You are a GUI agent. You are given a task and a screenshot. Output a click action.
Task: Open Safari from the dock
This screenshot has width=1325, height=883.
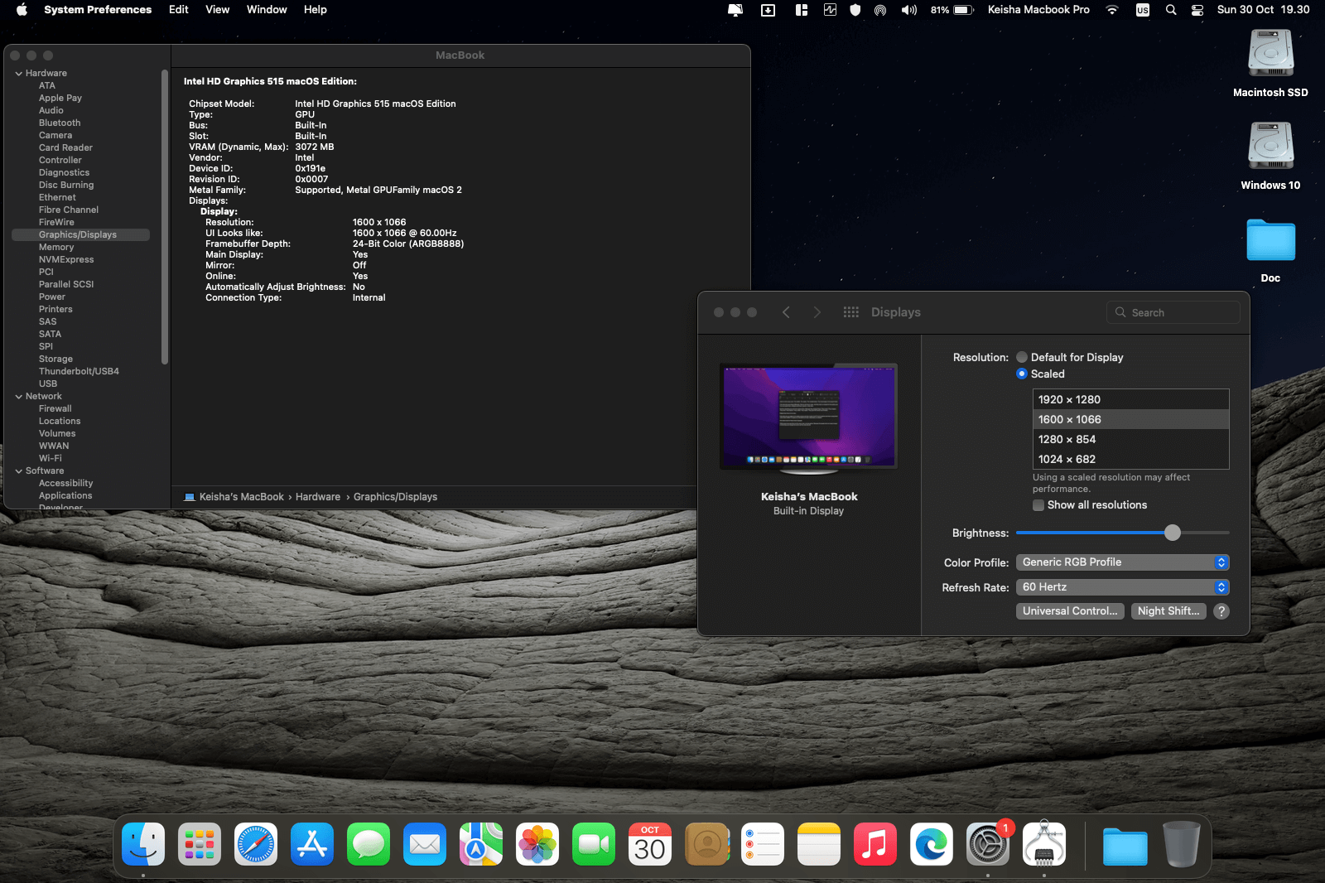coord(256,845)
